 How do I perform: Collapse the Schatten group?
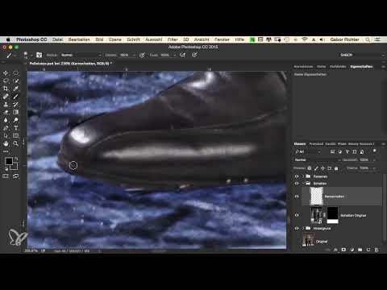pos(303,184)
